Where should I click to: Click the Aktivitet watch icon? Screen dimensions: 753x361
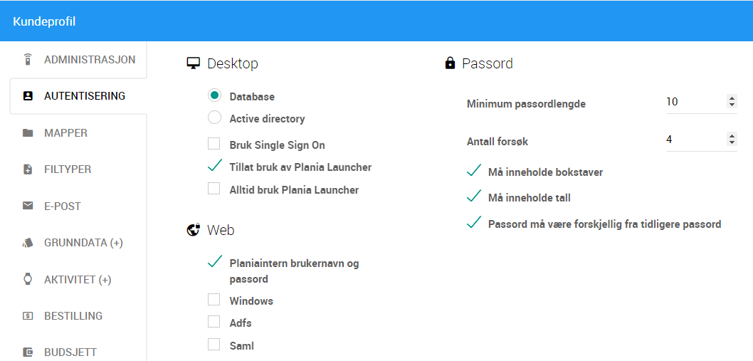point(28,279)
